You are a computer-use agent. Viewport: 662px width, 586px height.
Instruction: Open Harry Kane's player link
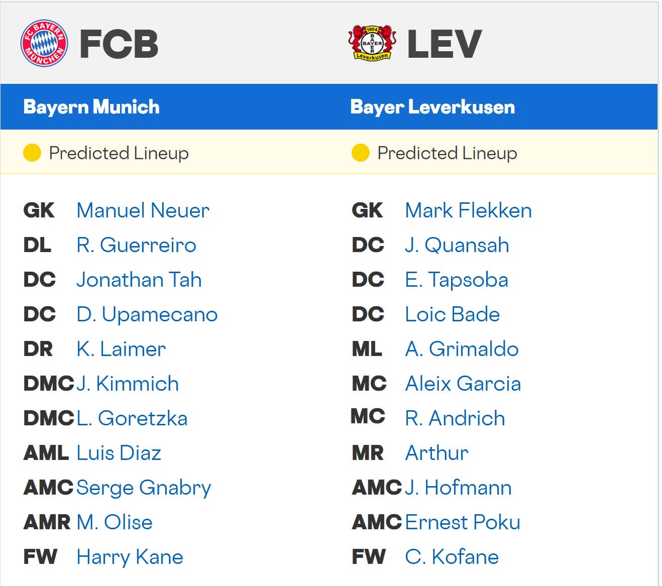point(130,557)
